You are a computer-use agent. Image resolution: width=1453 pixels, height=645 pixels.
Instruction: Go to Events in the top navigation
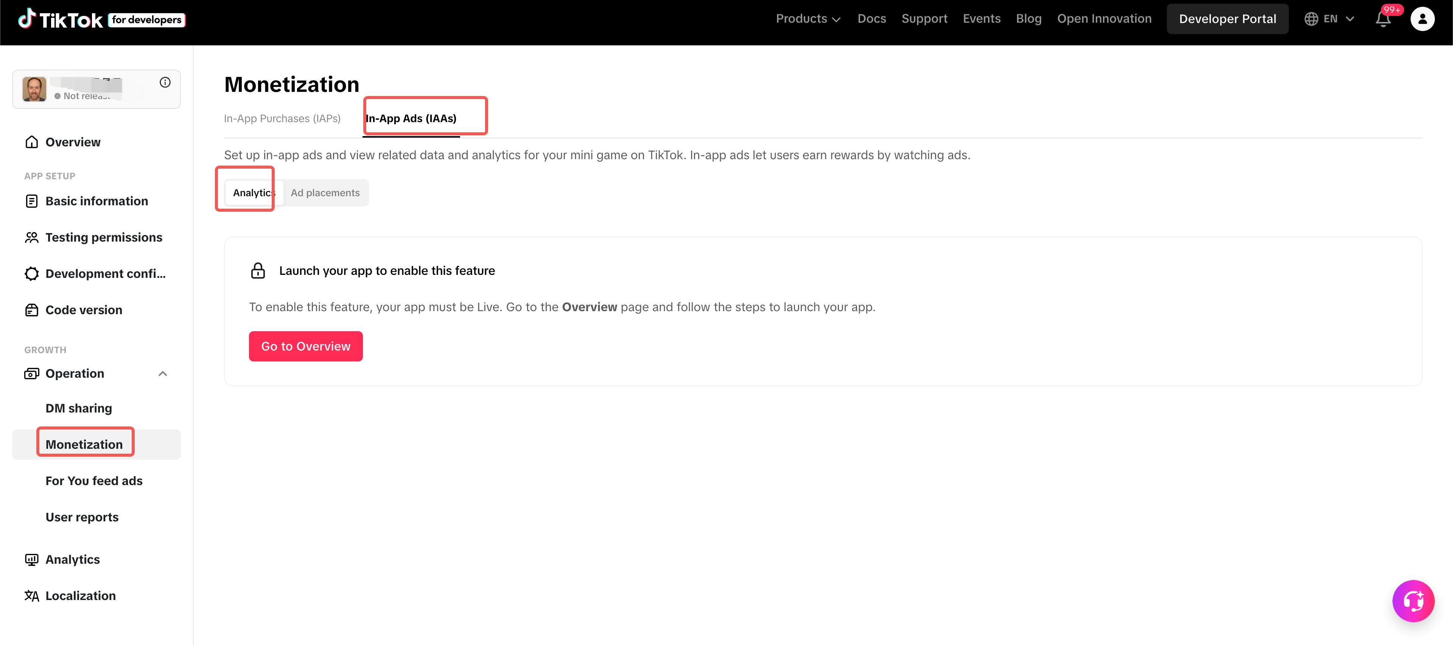(982, 19)
